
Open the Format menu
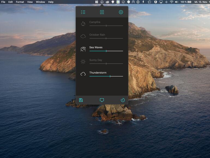click(20, 2)
